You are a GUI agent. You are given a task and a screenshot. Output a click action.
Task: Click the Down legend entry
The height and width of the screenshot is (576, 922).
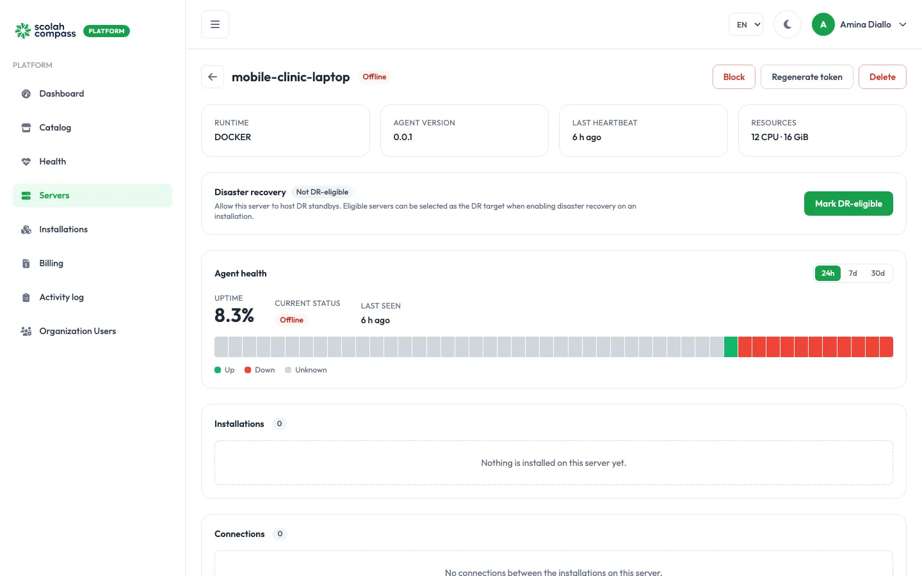(x=259, y=370)
